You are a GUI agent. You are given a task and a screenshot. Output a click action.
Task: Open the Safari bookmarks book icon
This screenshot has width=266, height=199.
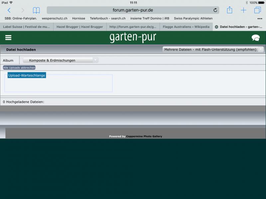(36, 10)
